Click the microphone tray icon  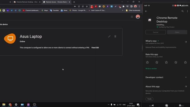pos(111,105)
